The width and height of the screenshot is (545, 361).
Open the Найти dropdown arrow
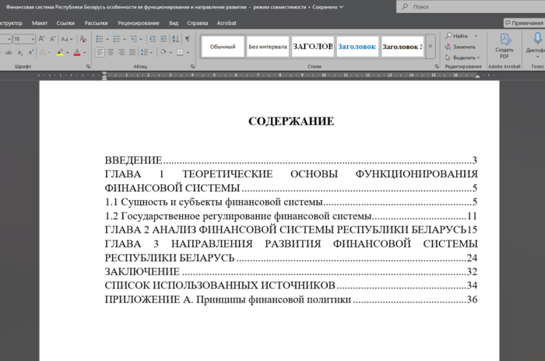tap(476, 36)
